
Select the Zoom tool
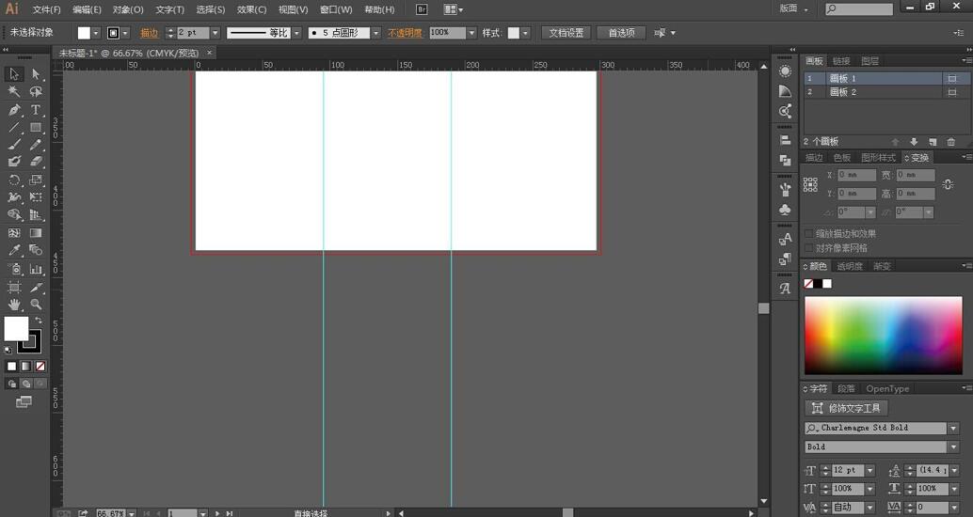click(x=36, y=305)
